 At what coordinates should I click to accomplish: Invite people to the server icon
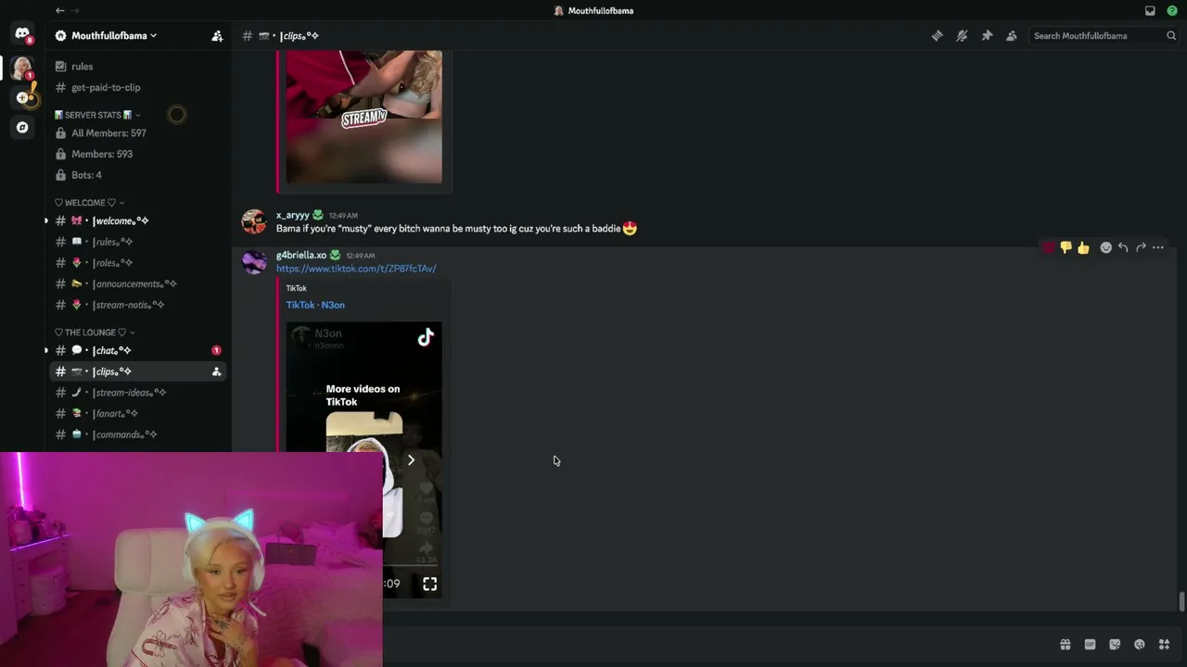click(x=217, y=35)
